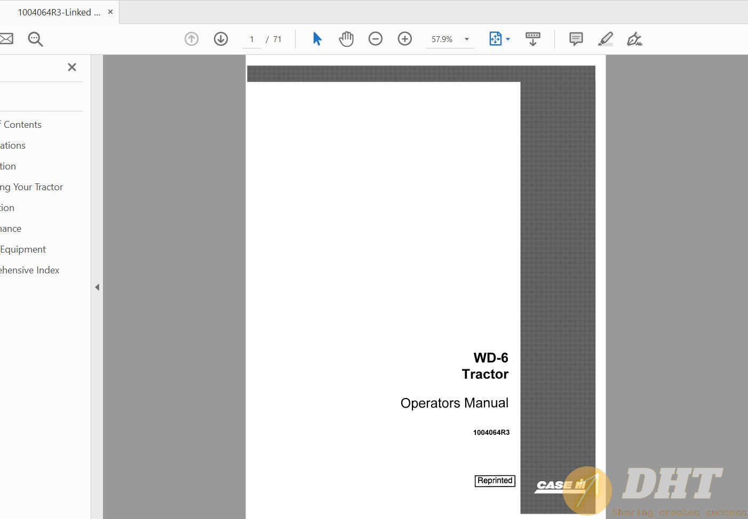Click the 'Reprinted' box on cover page
This screenshot has width=748, height=519.
pos(495,481)
